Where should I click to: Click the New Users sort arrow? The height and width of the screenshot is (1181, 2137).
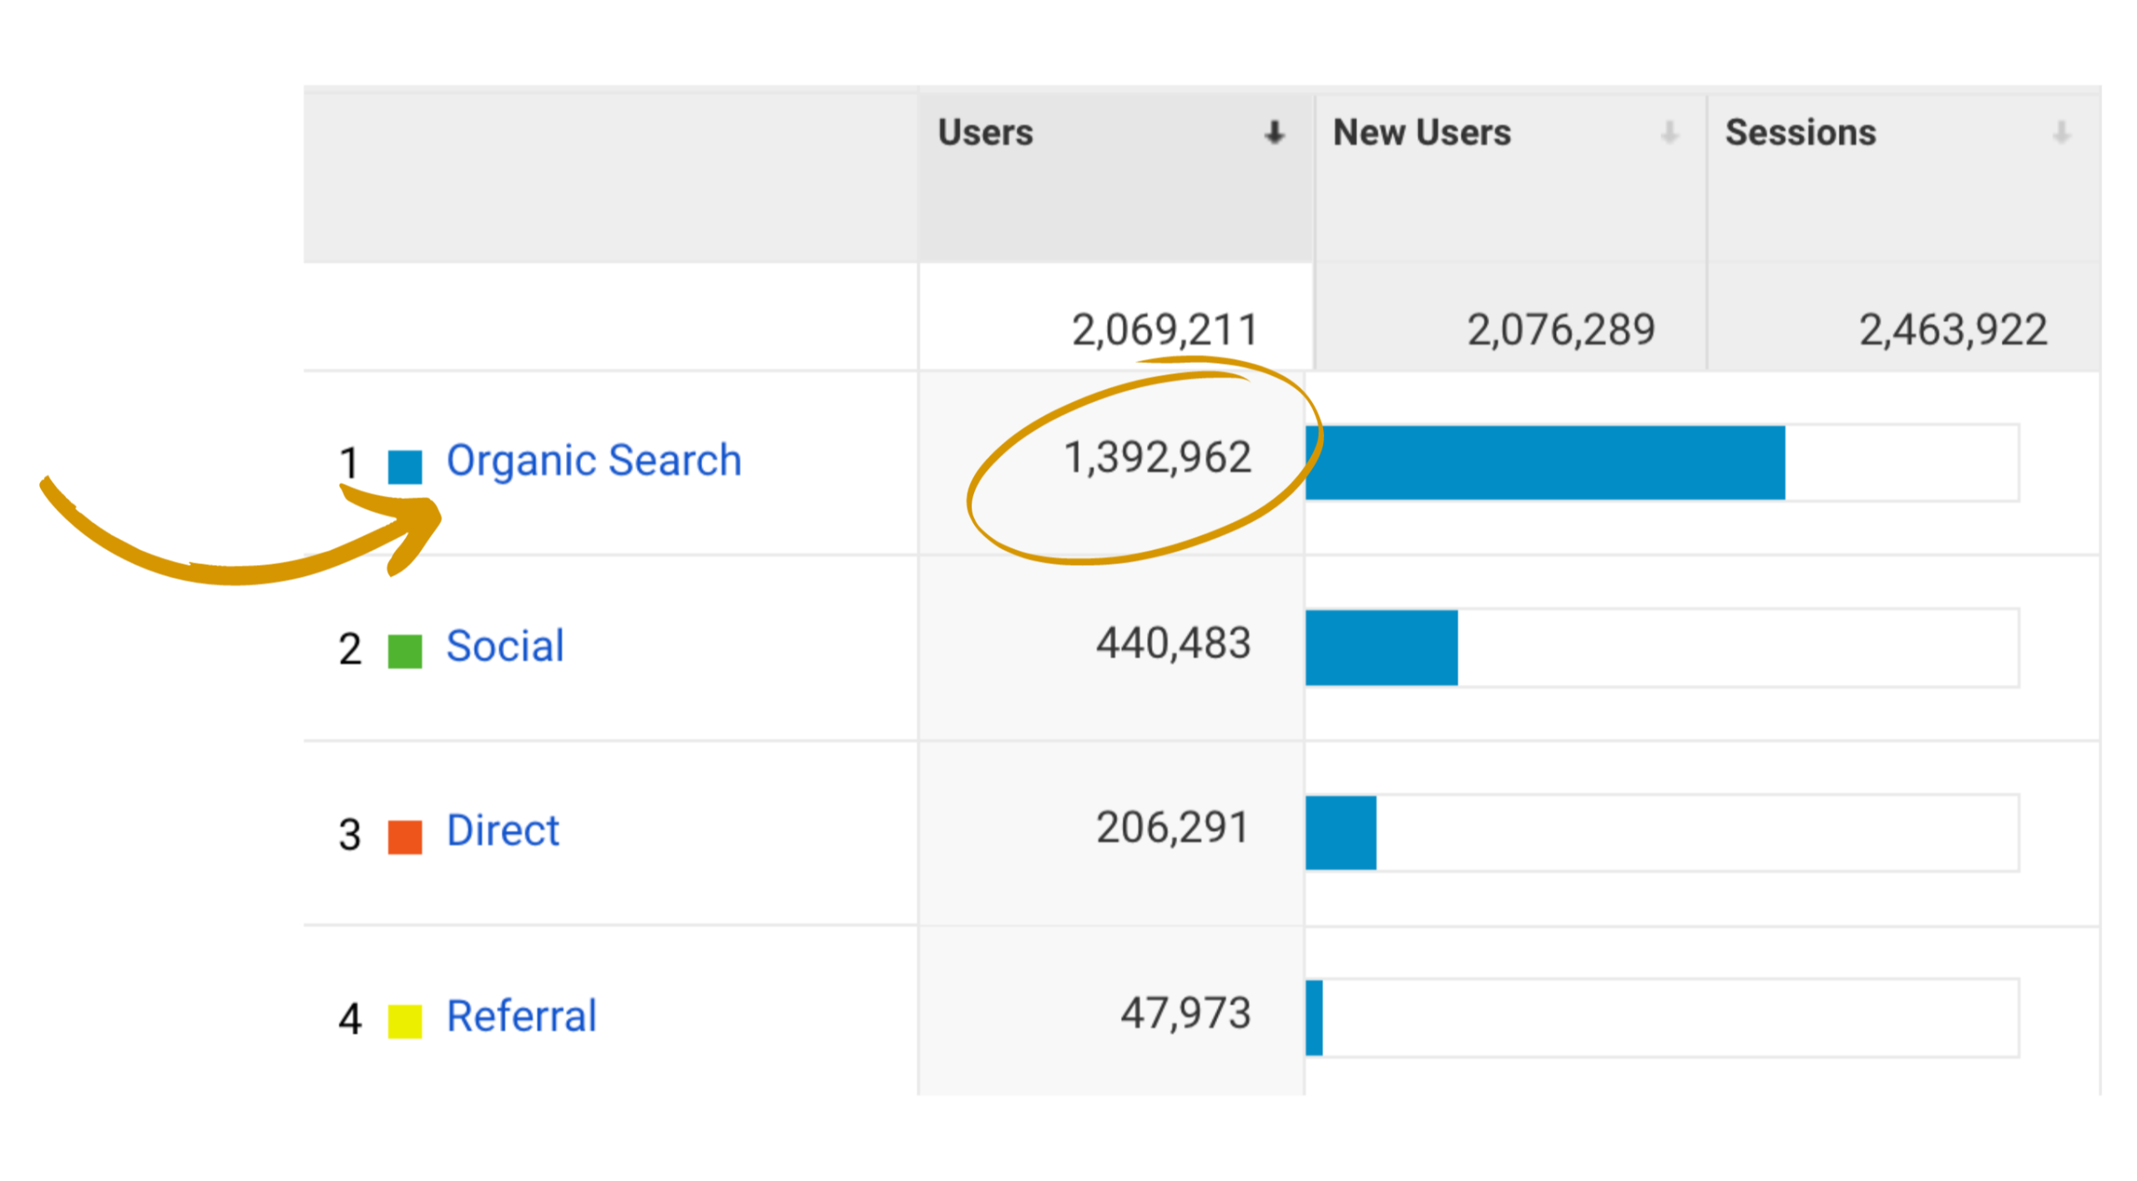click(1669, 133)
